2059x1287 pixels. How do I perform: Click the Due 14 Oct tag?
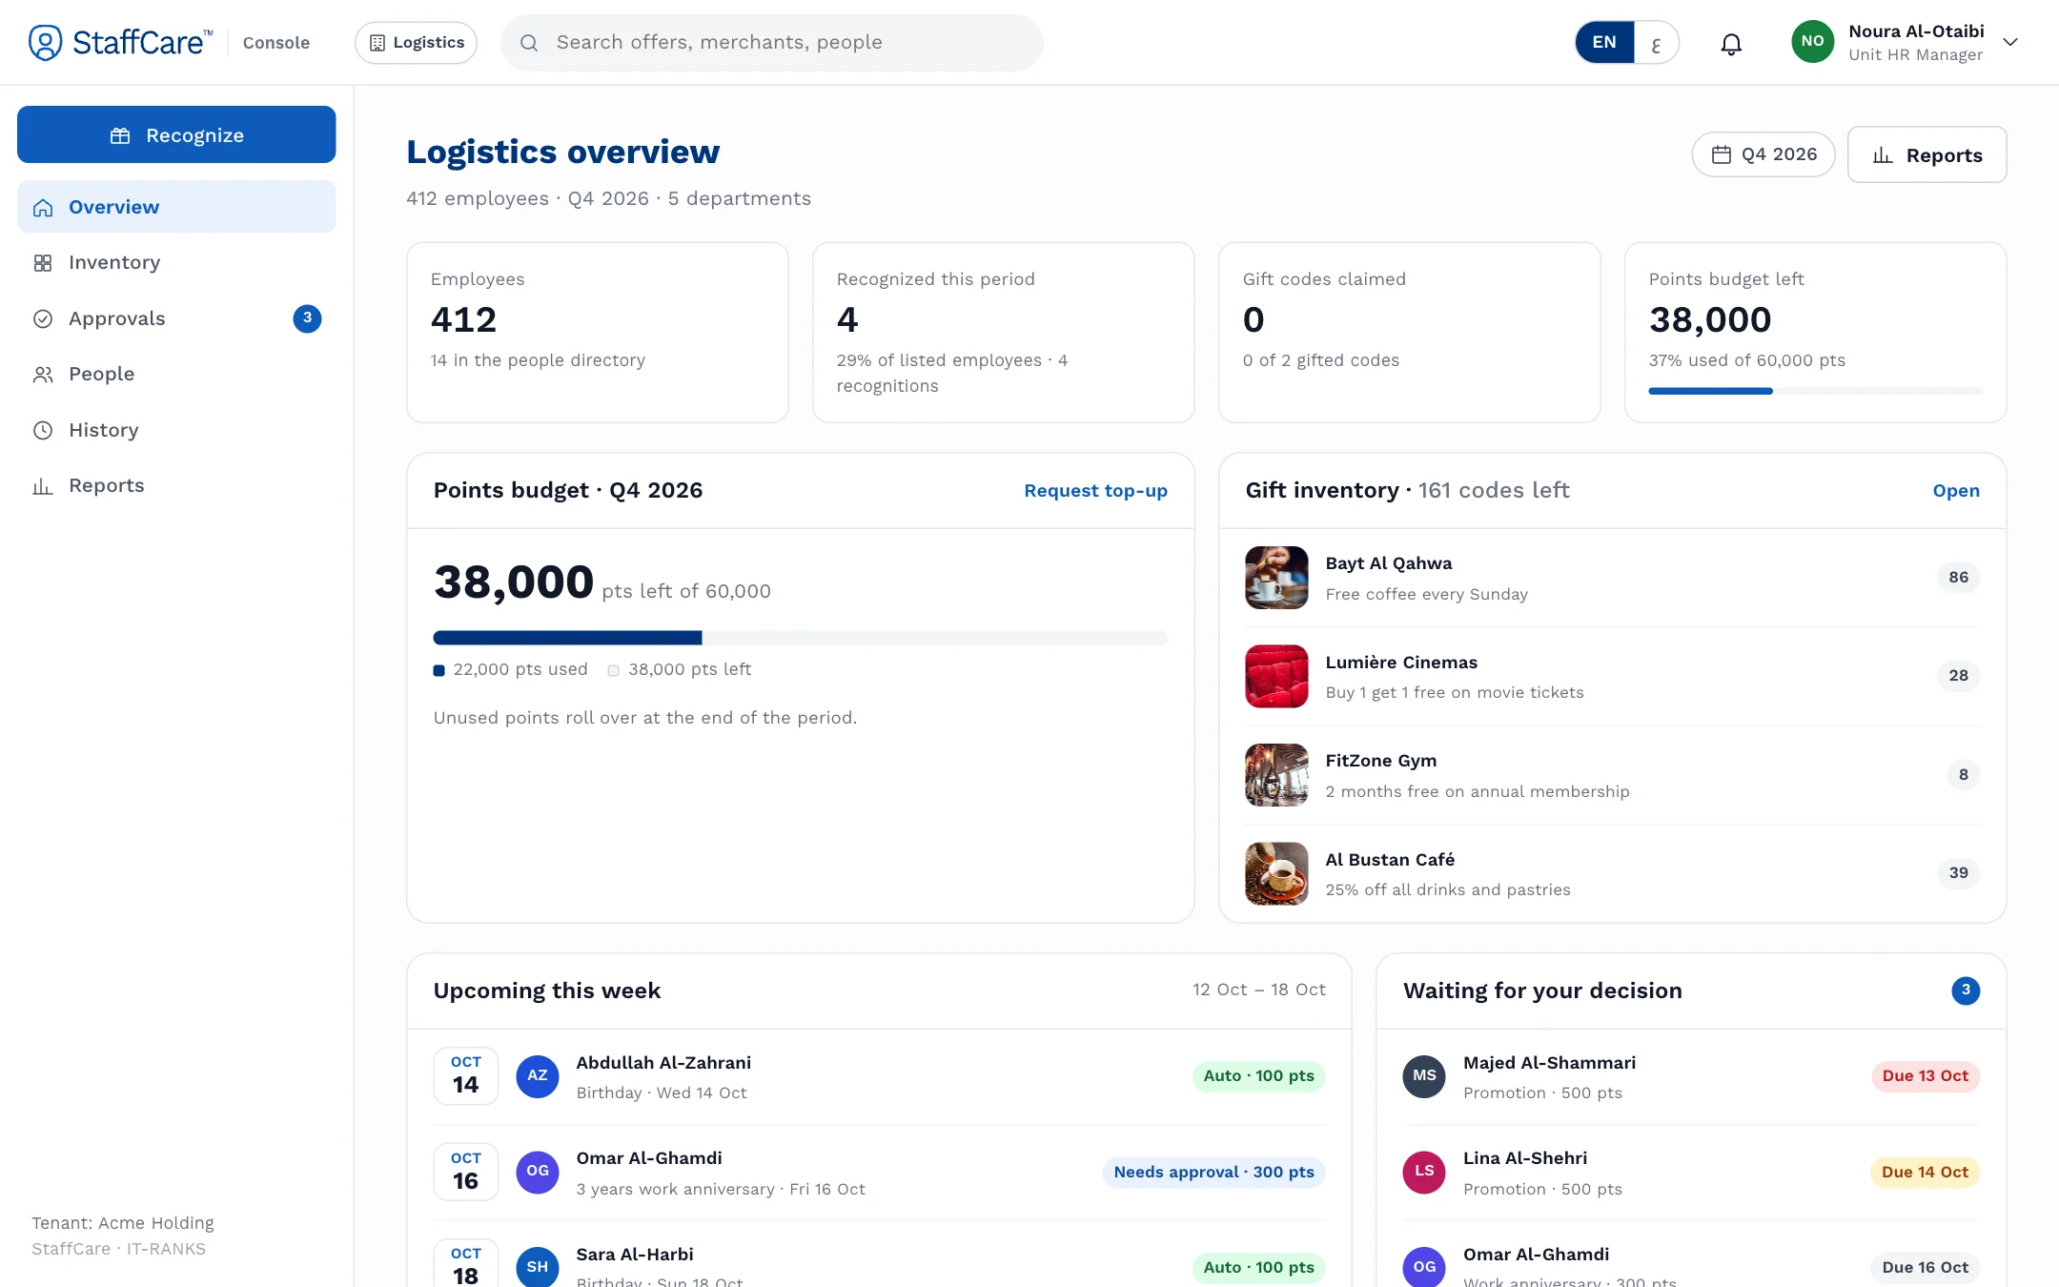click(x=1925, y=1172)
